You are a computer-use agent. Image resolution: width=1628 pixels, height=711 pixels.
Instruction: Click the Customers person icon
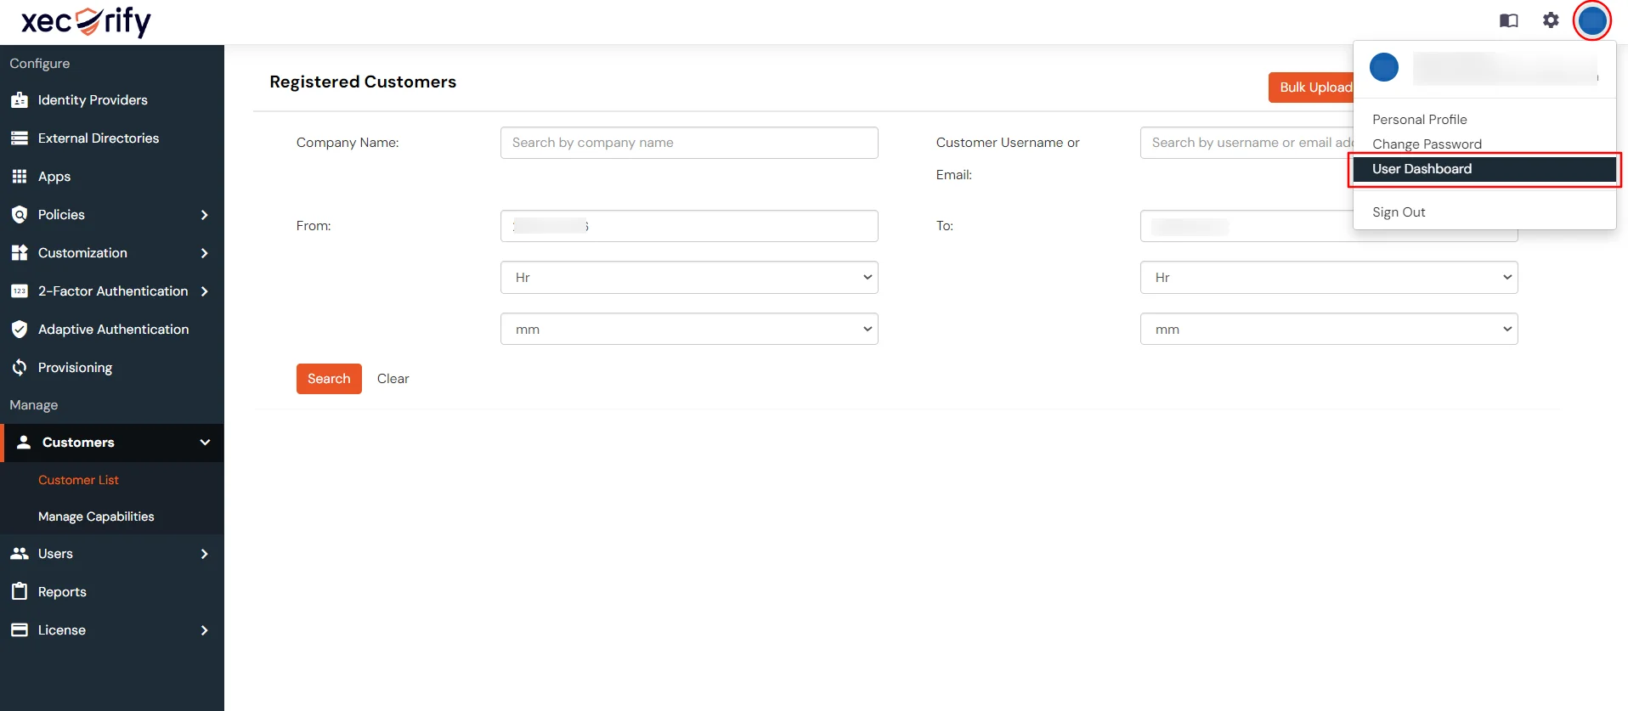click(24, 443)
